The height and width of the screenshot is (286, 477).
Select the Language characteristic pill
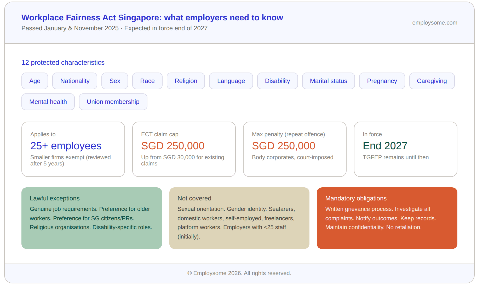[x=231, y=81]
